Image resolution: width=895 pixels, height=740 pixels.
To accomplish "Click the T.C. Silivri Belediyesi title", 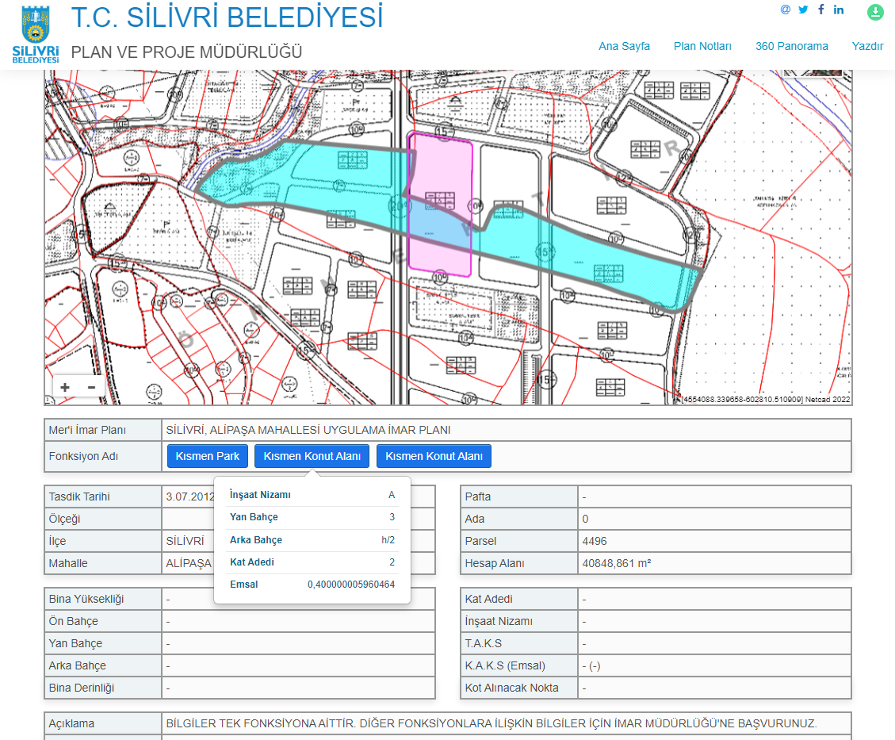I will [227, 17].
